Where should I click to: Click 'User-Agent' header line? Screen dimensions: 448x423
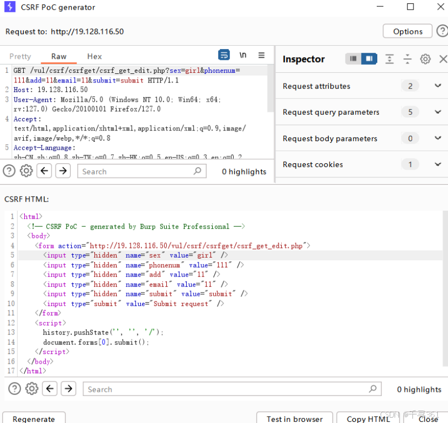(117, 104)
